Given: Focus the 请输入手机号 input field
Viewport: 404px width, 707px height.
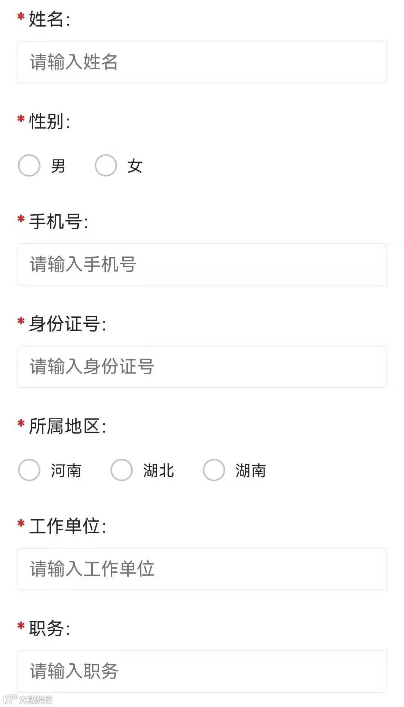Looking at the screenshot, I should [202, 265].
